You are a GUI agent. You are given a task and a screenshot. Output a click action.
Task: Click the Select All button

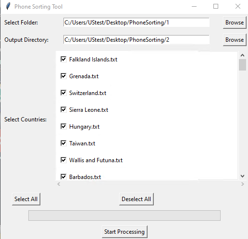(26, 199)
